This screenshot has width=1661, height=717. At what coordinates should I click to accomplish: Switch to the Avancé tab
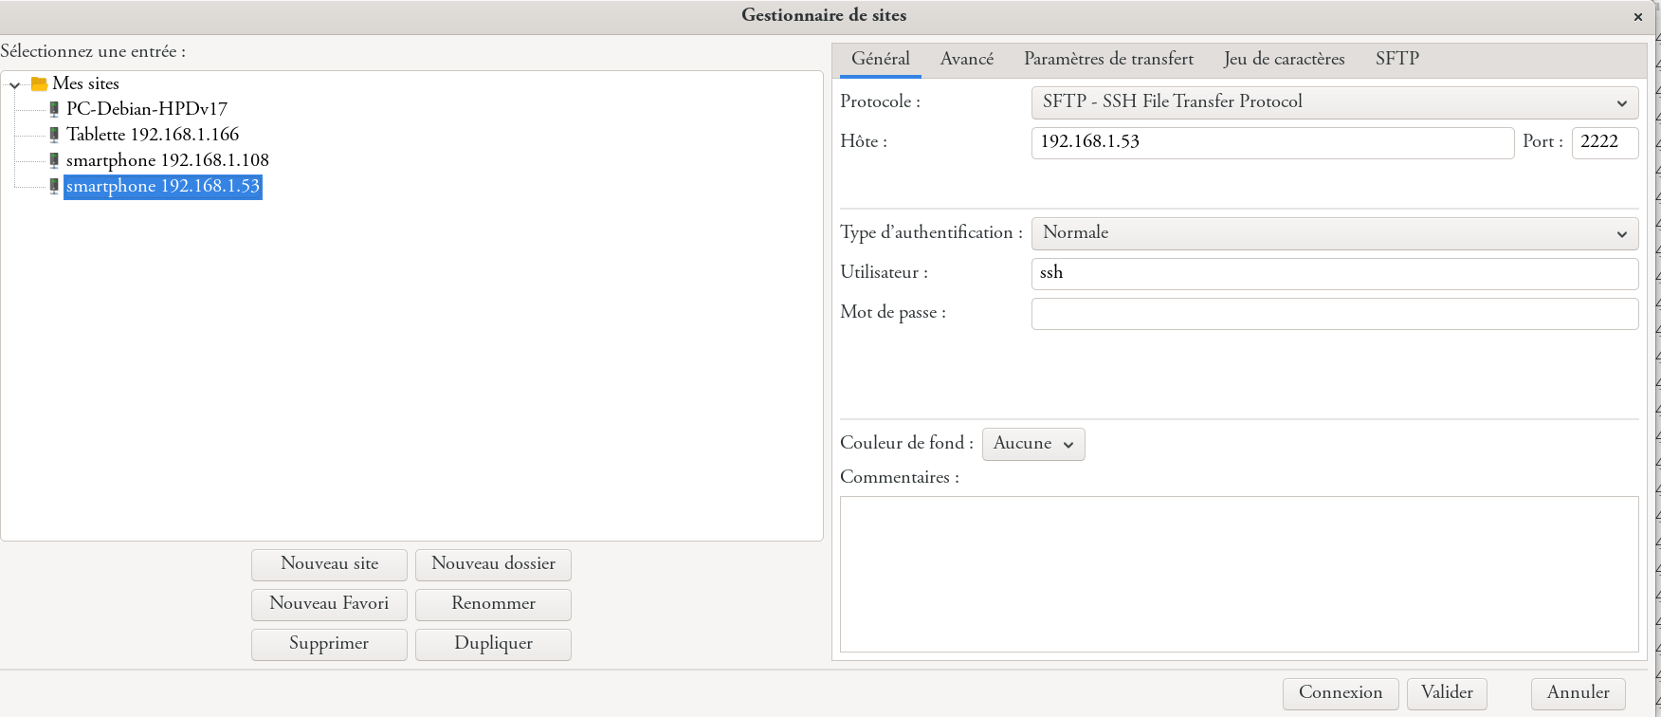pyautogui.click(x=967, y=59)
